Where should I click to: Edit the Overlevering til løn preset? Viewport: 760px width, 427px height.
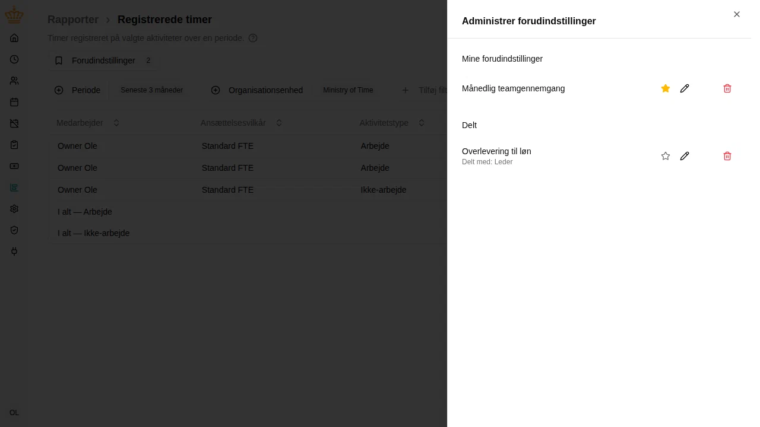pyautogui.click(x=685, y=156)
